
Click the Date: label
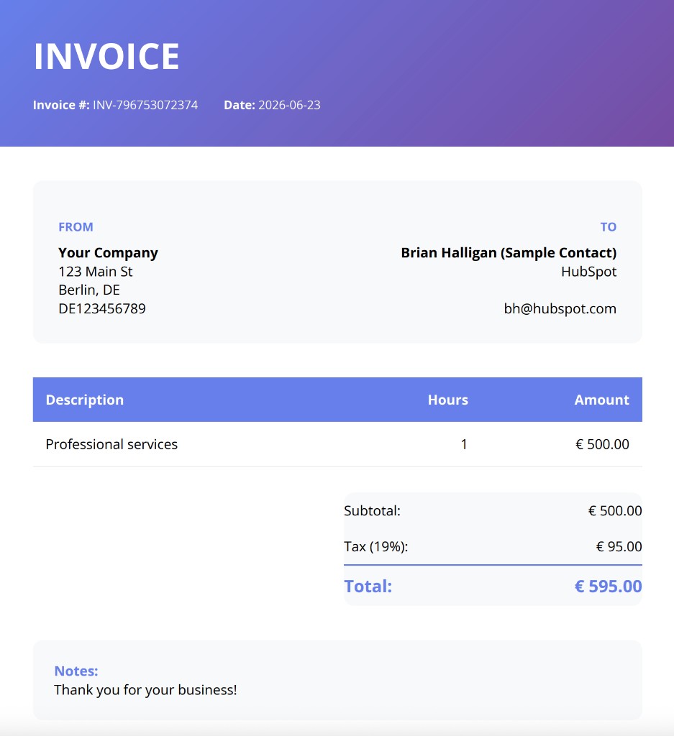(240, 105)
